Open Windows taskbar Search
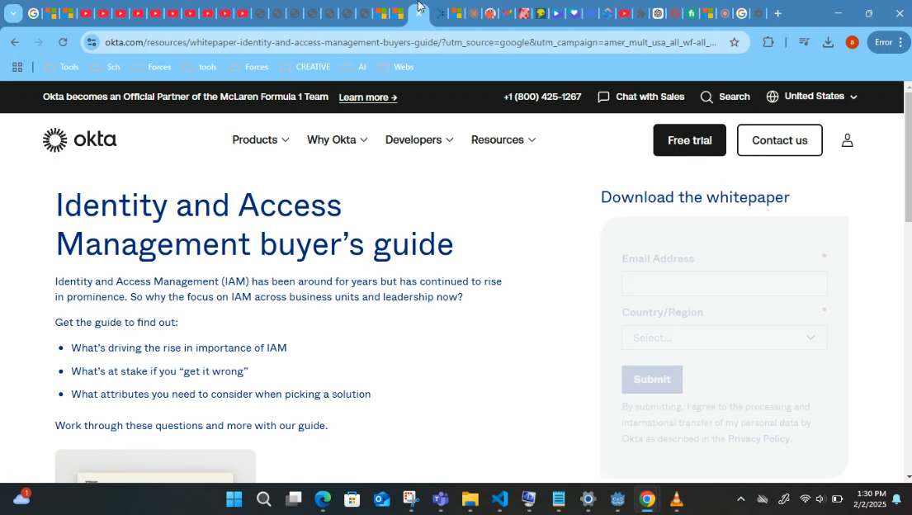Image resolution: width=912 pixels, height=515 pixels. pyautogui.click(x=264, y=499)
